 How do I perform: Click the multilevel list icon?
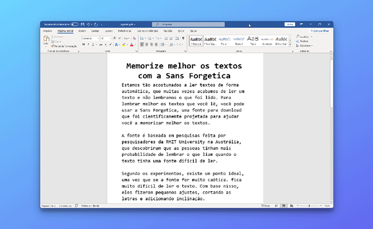pos(157,38)
